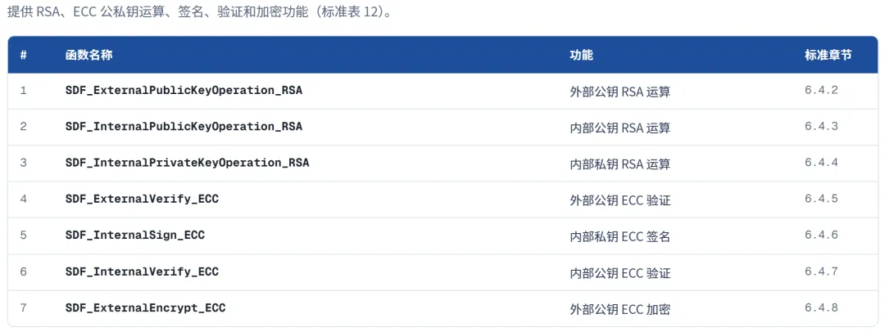Viewport: 885px width, 332px height.
Task: Click section number 6.4.5
Action: 821,199
